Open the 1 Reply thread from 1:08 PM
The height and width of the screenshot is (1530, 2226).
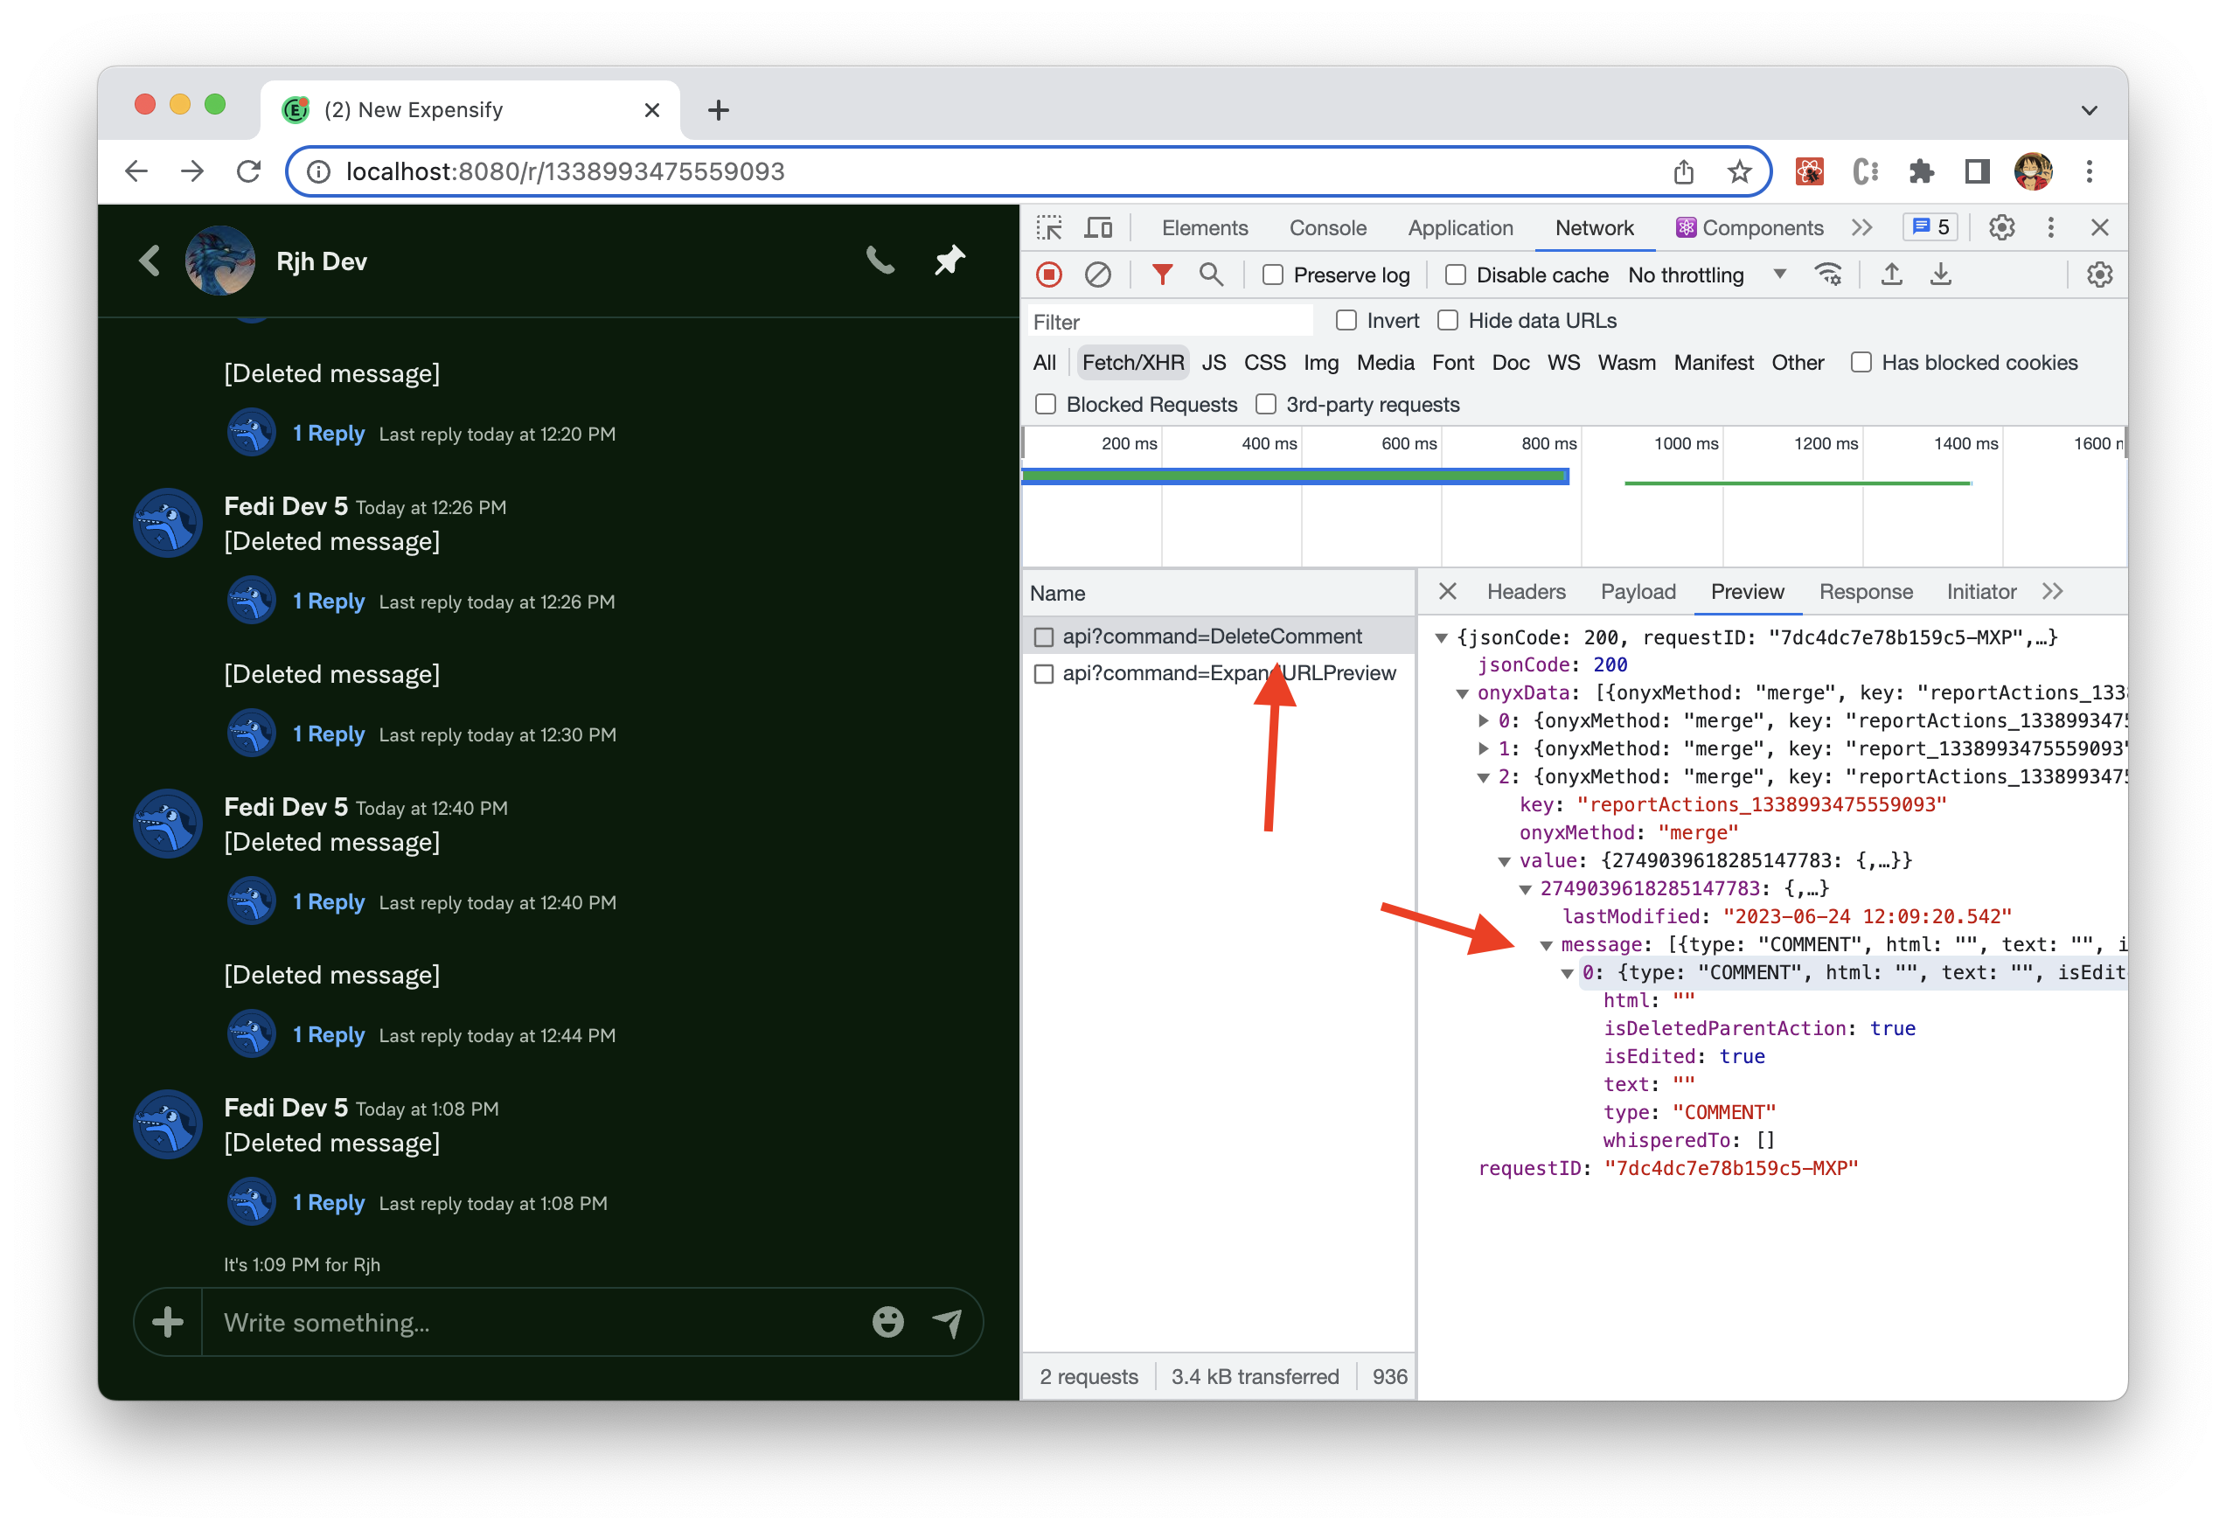330,1202
